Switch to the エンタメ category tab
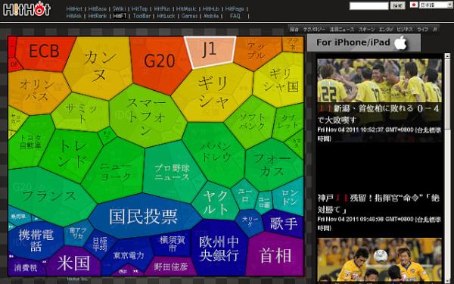Screen dimensions: 454x284 (386, 30)
